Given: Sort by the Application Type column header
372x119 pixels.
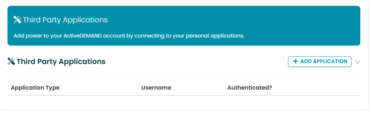Looking at the screenshot, I should [x=35, y=88].
